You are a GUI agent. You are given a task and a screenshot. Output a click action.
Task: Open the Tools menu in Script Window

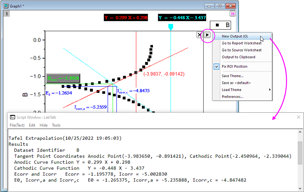[56, 125]
